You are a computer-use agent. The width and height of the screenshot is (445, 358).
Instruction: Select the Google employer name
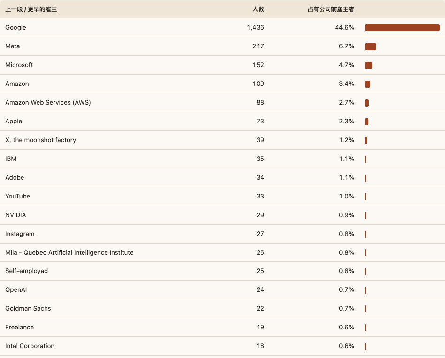(15, 28)
